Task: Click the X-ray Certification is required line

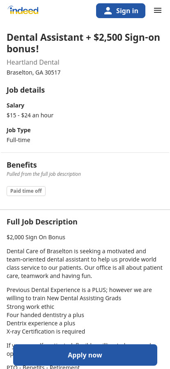Action: click(46, 332)
